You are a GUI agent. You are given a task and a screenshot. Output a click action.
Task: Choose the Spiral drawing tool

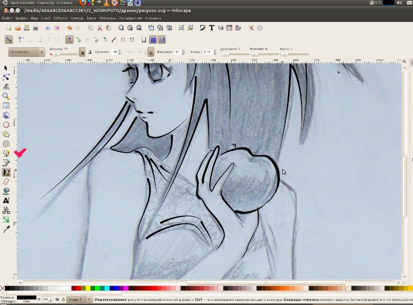tap(6, 144)
